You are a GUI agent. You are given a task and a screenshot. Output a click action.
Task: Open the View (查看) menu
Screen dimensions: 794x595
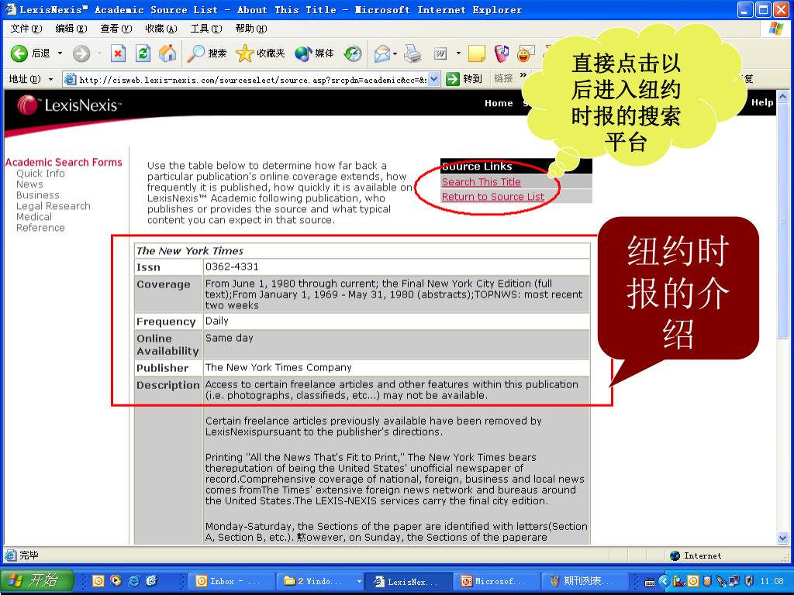click(x=116, y=29)
